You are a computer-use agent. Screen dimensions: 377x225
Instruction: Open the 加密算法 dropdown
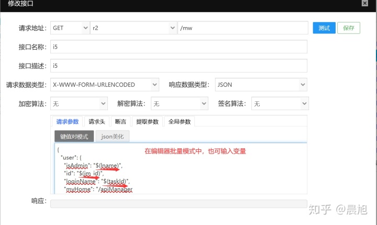coord(79,103)
